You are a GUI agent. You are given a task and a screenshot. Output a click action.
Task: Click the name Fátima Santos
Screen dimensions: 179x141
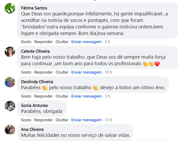coord(34,8)
